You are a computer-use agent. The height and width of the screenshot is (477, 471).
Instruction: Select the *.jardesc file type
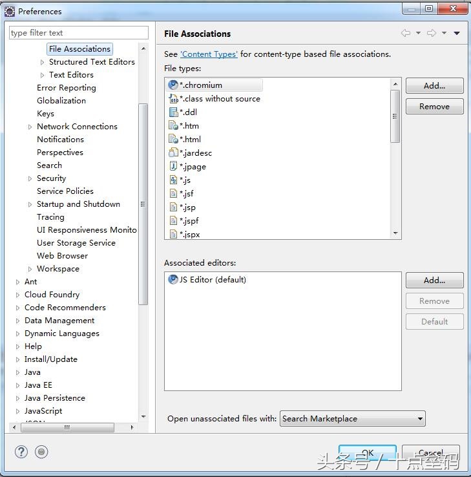(195, 153)
